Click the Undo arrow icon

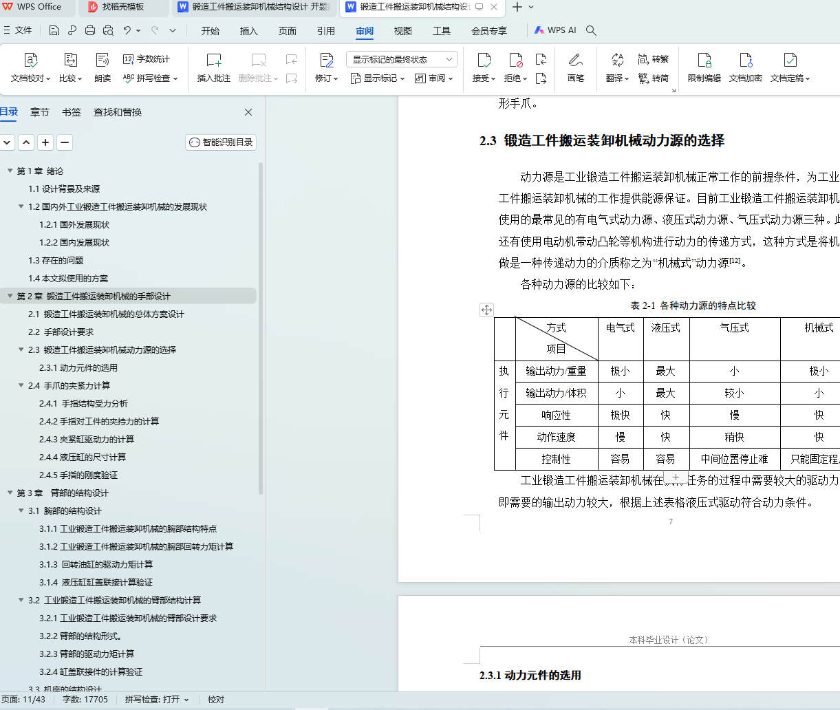(127, 30)
